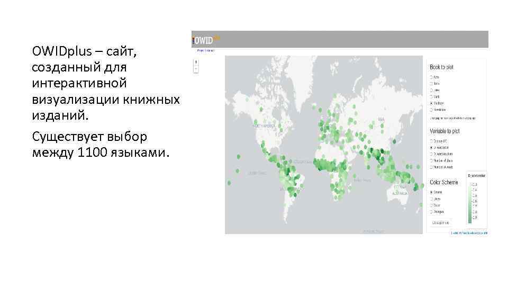Click the 'между 1100 языками.' text line
The width and height of the screenshot is (508, 286).
click(101, 153)
